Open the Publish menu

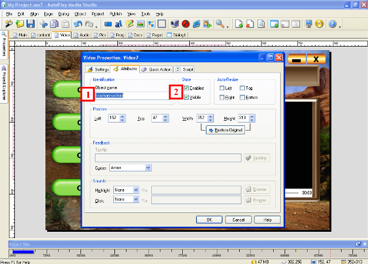pos(115,13)
